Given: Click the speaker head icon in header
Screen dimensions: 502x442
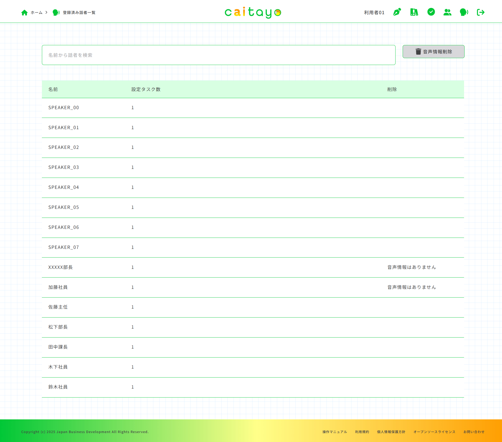Looking at the screenshot, I should [x=464, y=12].
